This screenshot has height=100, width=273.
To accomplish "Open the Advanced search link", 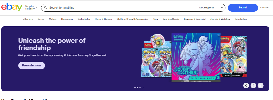I will (264, 8).
